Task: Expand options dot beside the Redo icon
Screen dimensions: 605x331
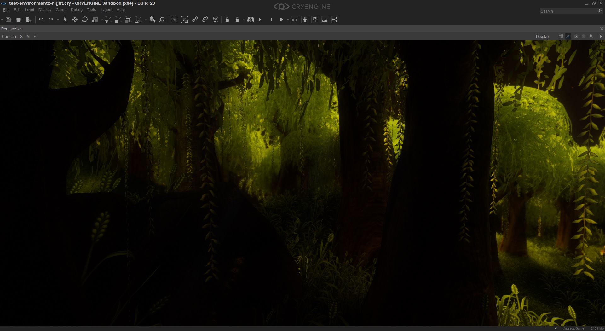Action: click(58, 20)
